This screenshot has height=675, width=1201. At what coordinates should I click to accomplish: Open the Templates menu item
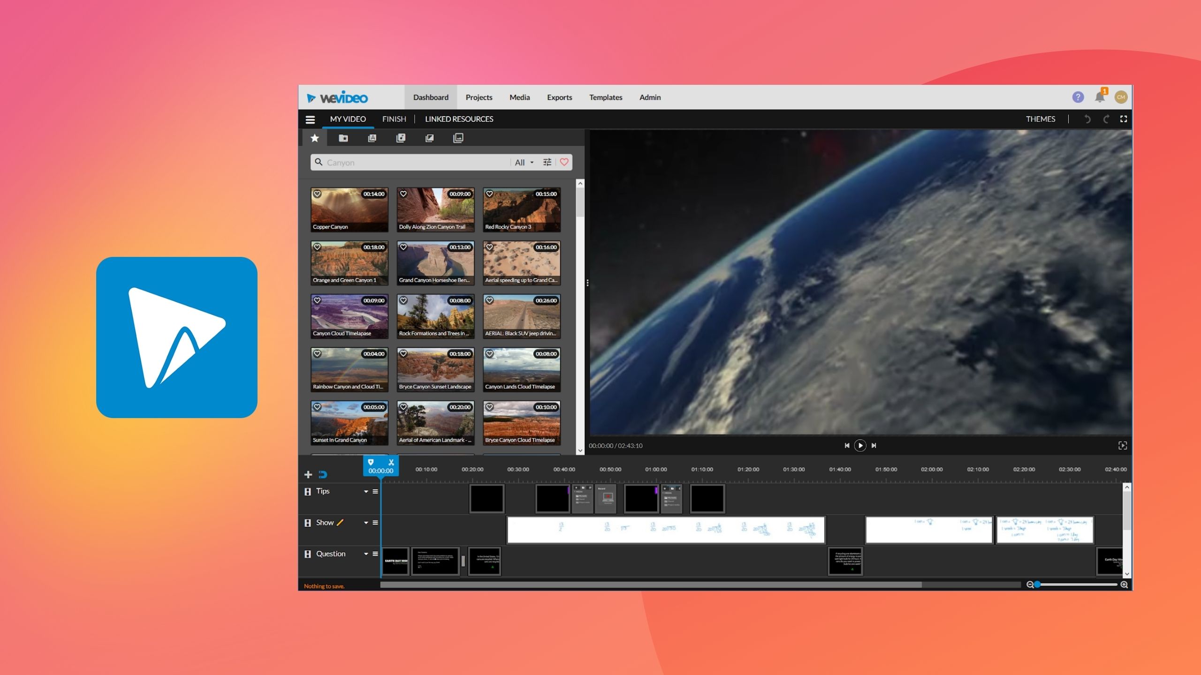606,97
